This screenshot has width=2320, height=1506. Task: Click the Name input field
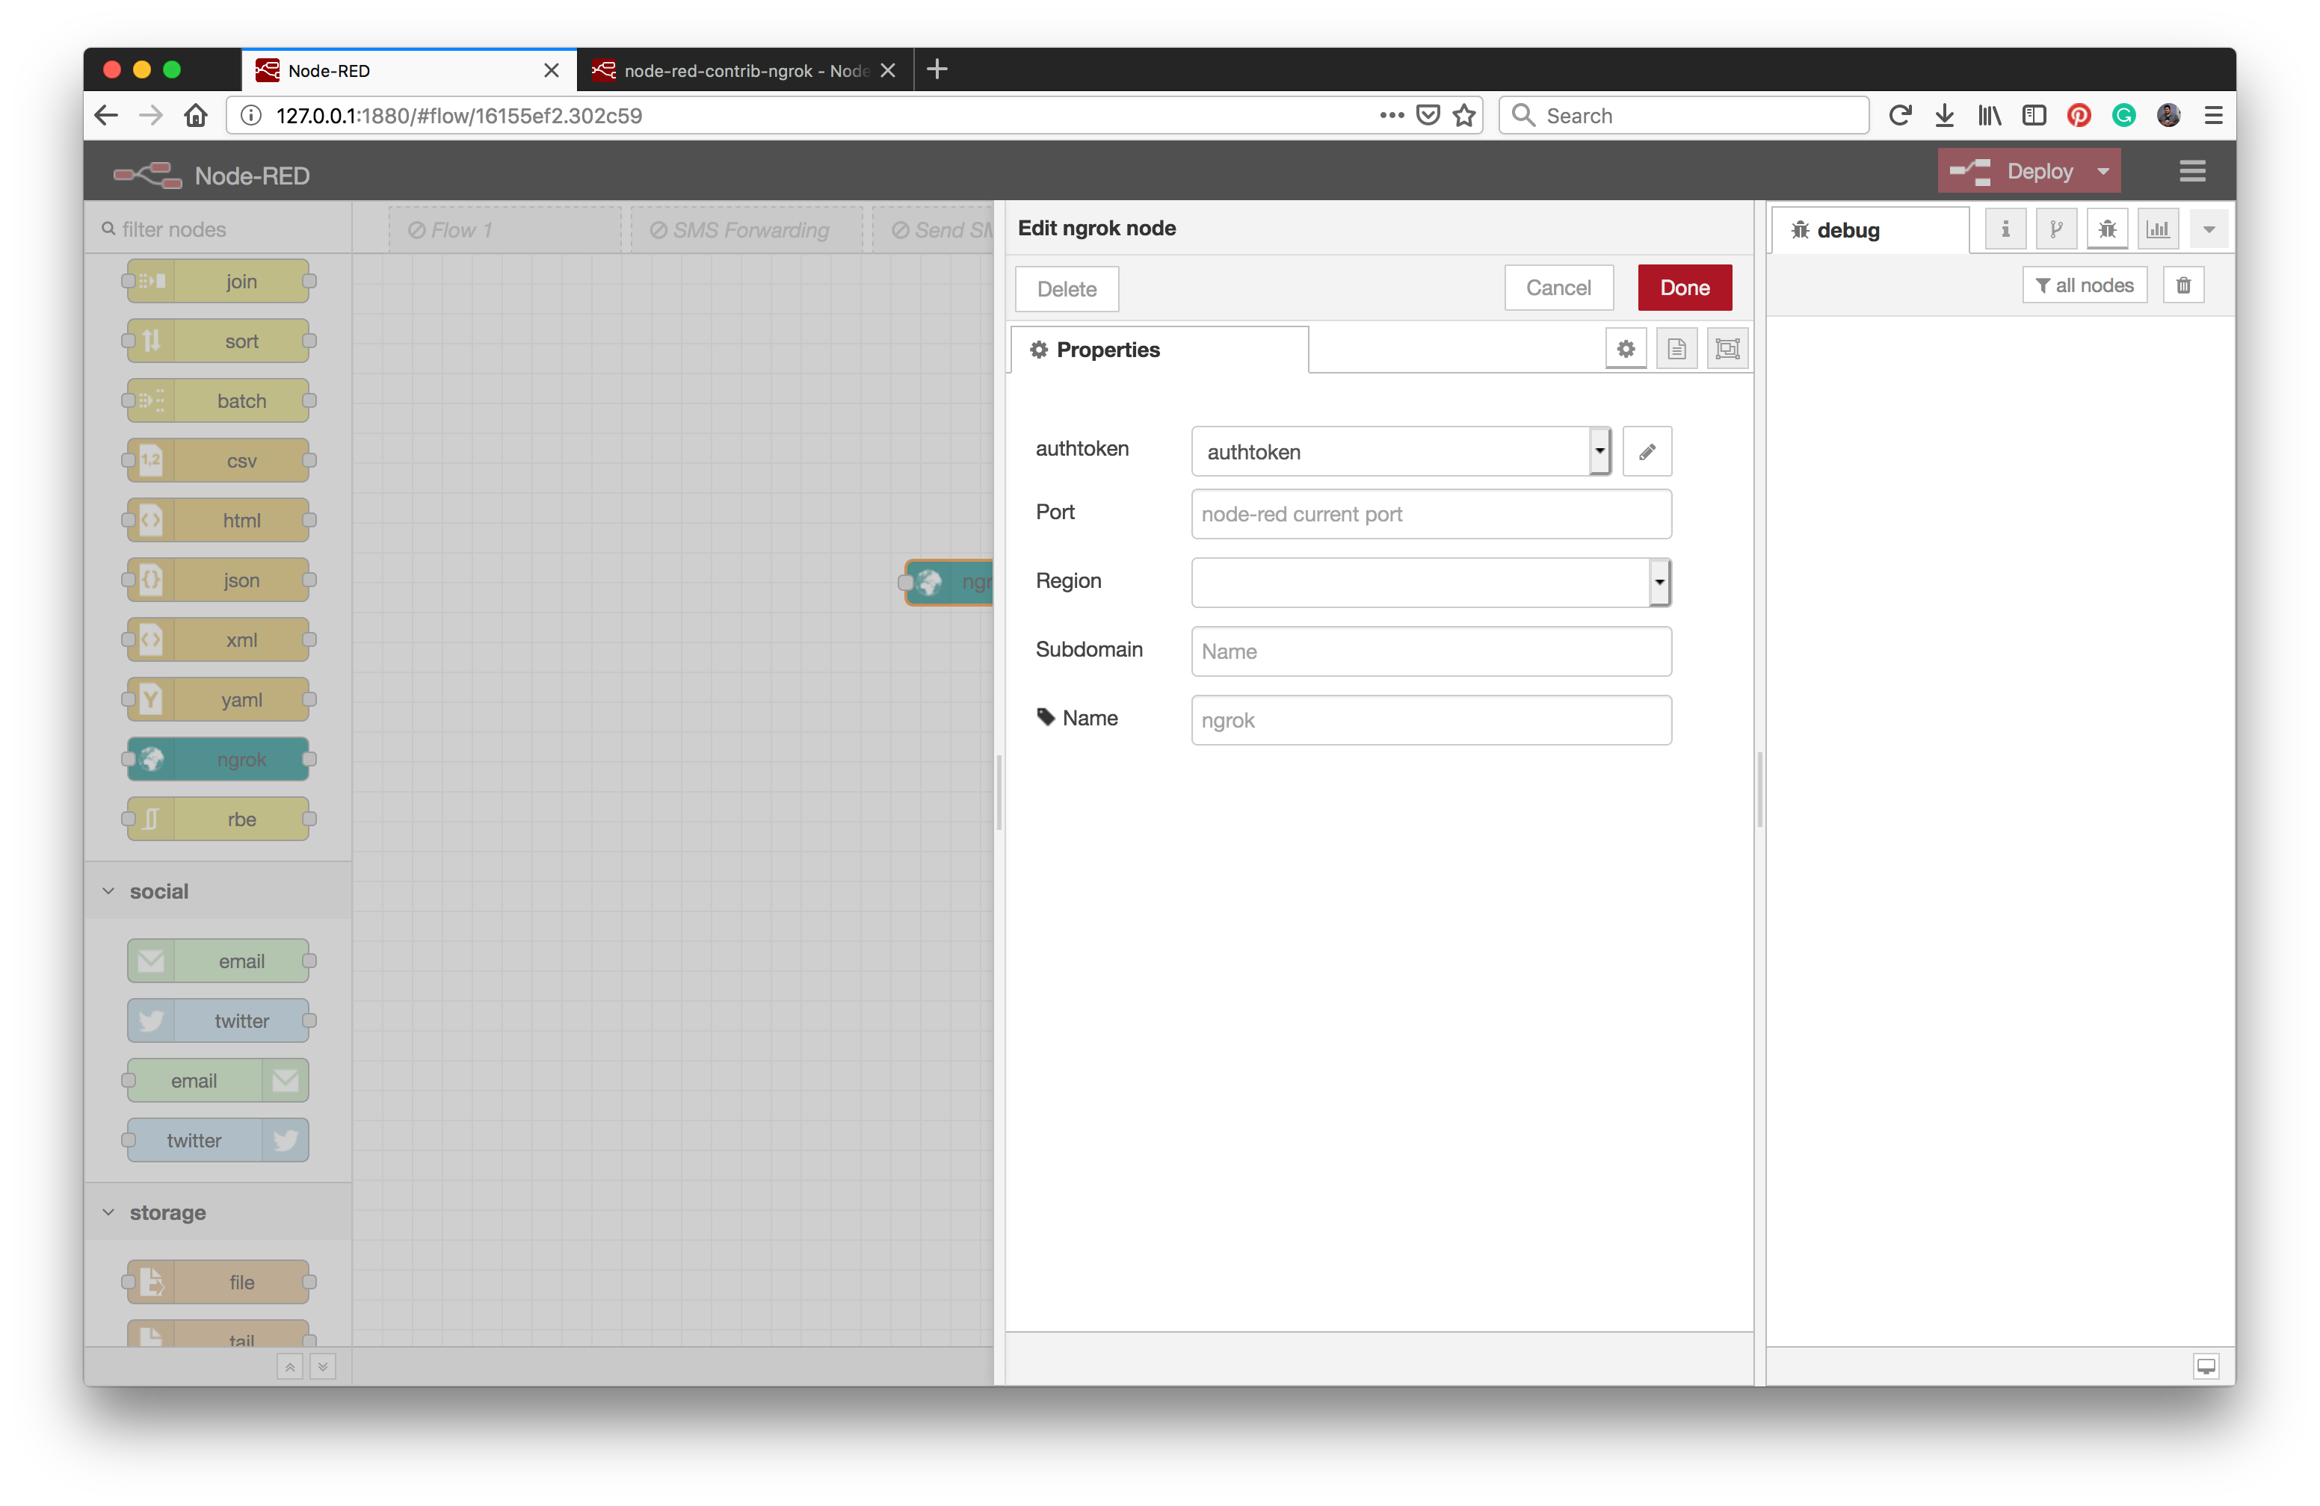(1431, 720)
